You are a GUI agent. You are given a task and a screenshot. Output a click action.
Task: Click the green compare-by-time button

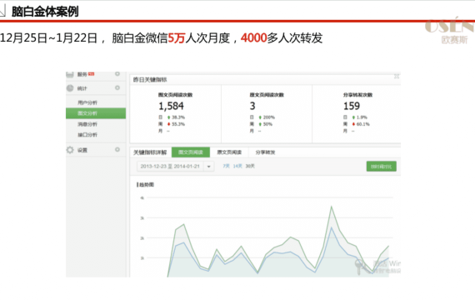coord(382,167)
